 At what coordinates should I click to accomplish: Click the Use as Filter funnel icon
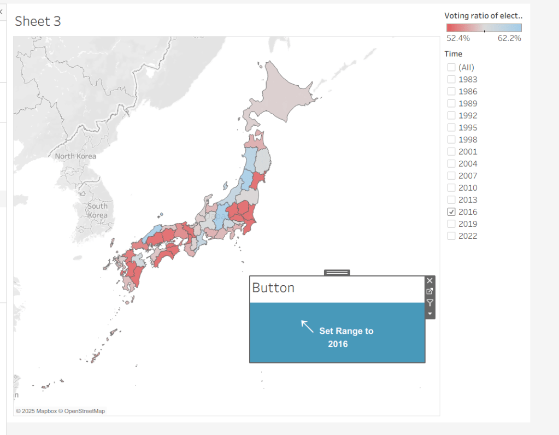coord(429,303)
